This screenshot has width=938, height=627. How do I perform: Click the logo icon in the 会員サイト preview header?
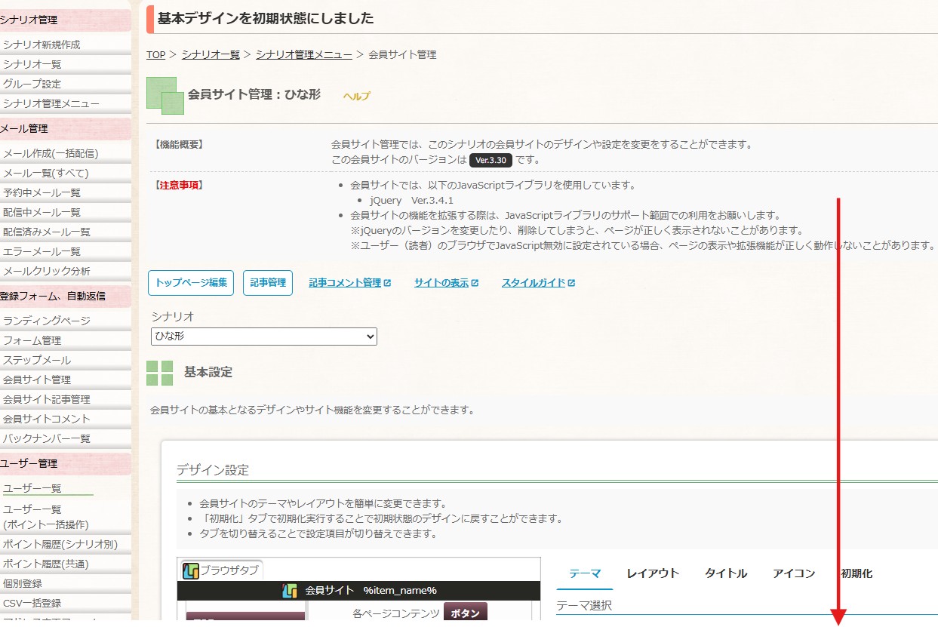pyautogui.click(x=290, y=590)
